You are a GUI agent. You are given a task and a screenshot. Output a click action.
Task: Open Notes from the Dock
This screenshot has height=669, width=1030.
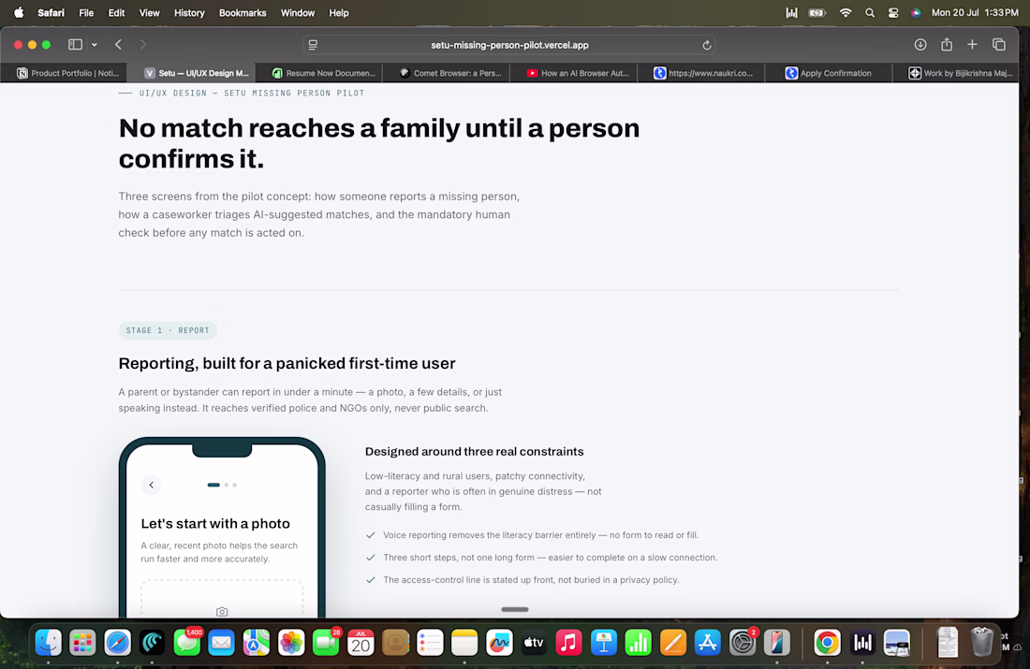[464, 643]
